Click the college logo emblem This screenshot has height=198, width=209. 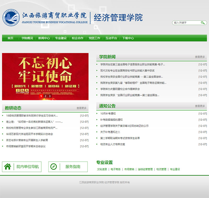click(x=11, y=18)
